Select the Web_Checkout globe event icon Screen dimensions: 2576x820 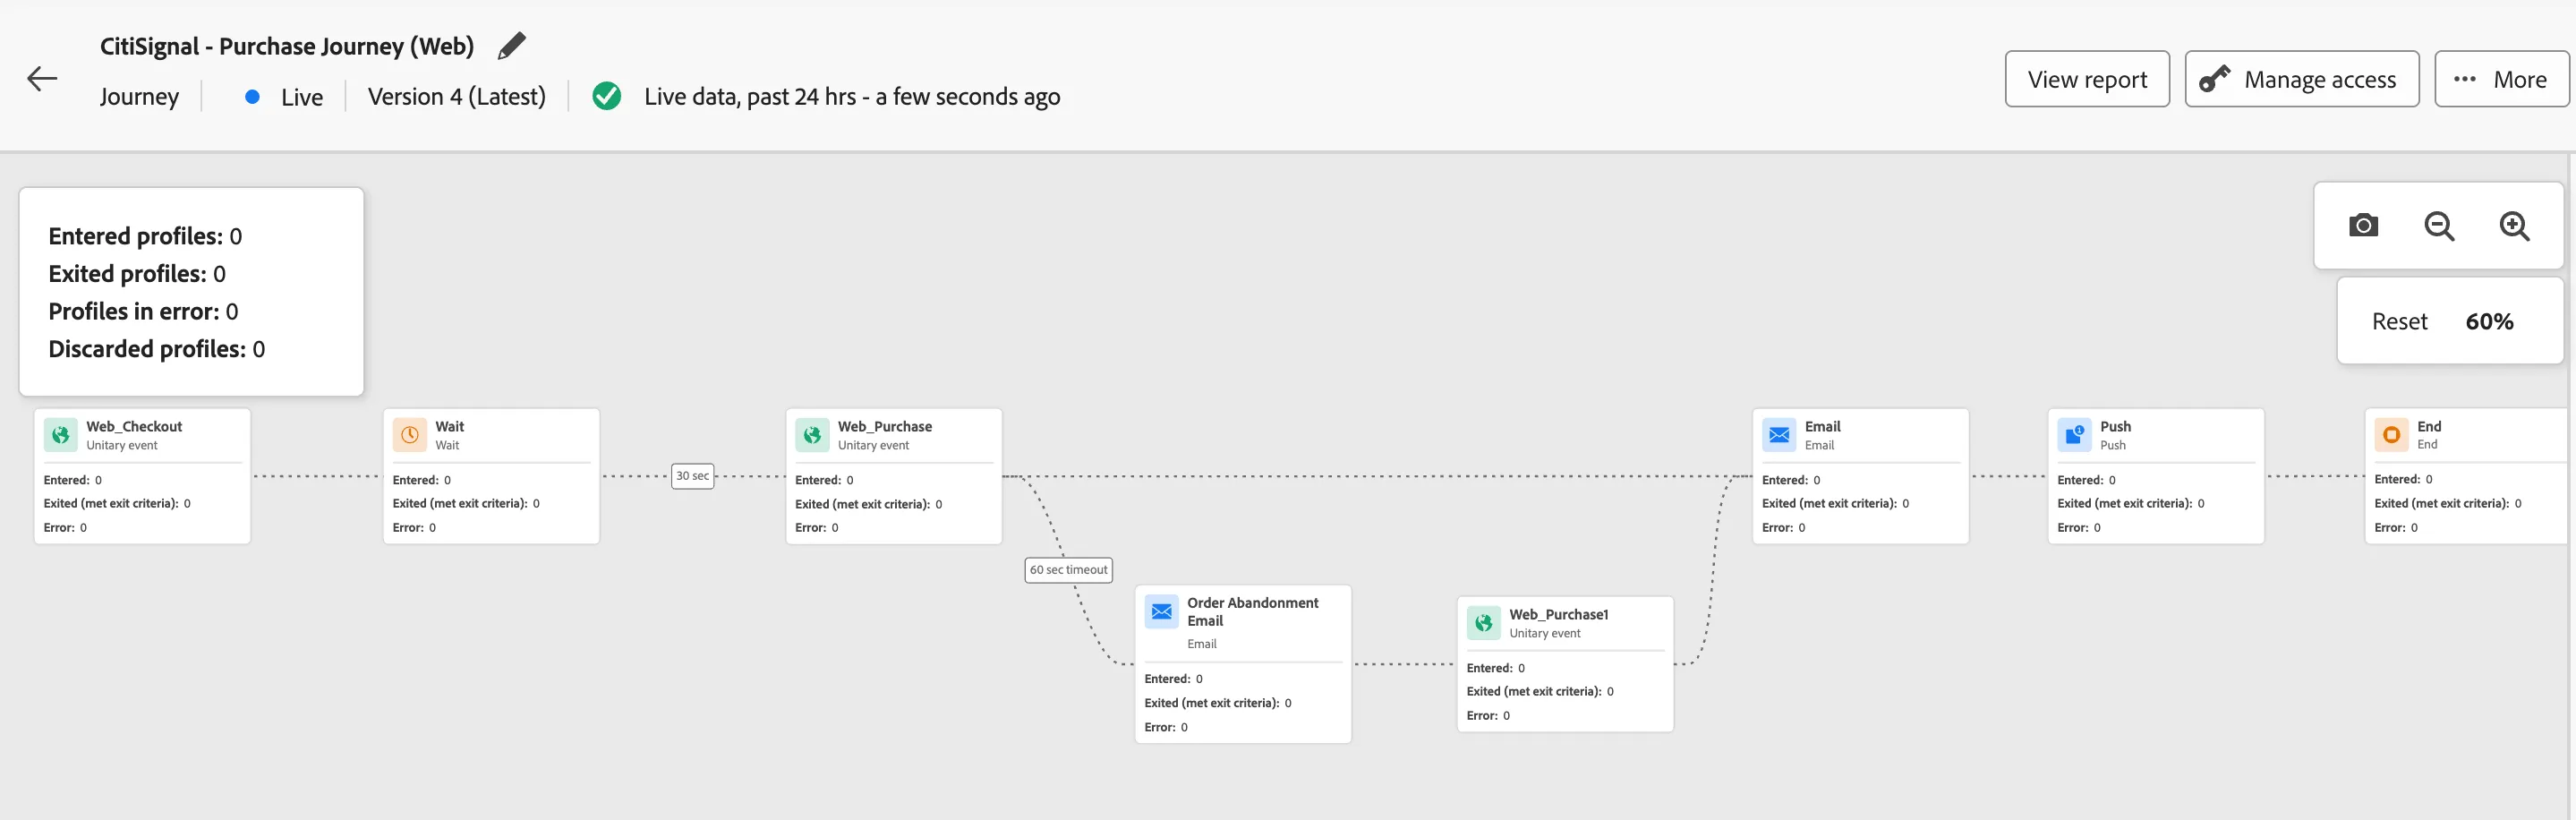(61, 435)
